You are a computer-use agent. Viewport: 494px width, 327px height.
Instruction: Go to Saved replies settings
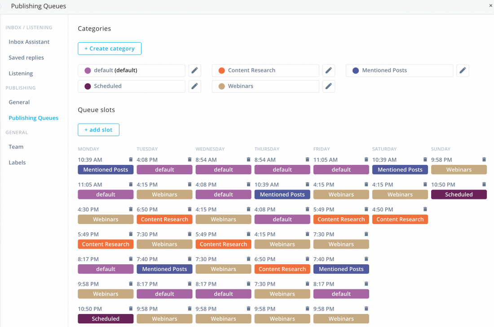tap(26, 58)
